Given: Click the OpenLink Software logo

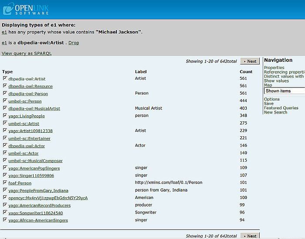Looking at the screenshot, I should pyautogui.click(x=26, y=9).
